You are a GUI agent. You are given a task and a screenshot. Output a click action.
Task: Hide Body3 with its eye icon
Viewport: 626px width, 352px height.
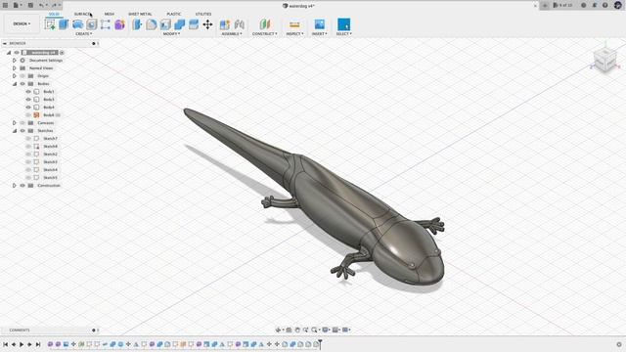pyautogui.click(x=28, y=100)
